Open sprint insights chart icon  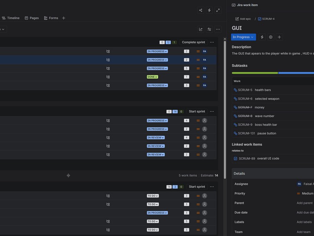pos(201,29)
